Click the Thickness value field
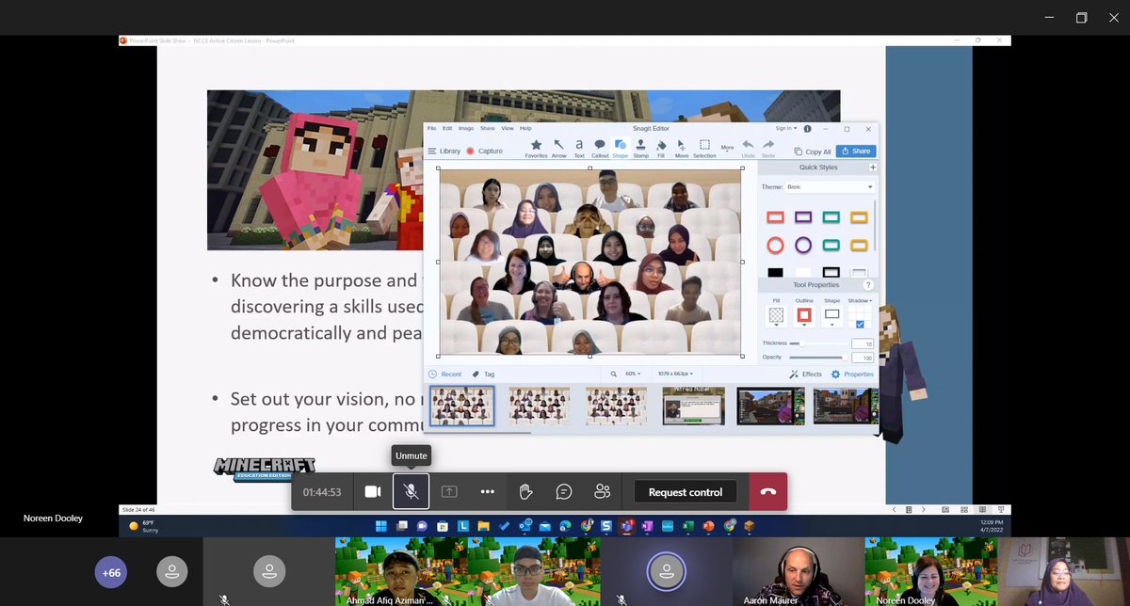1130x606 pixels. click(862, 344)
